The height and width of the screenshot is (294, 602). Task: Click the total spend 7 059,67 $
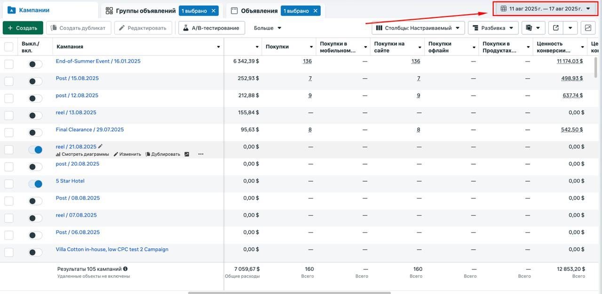point(246,269)
